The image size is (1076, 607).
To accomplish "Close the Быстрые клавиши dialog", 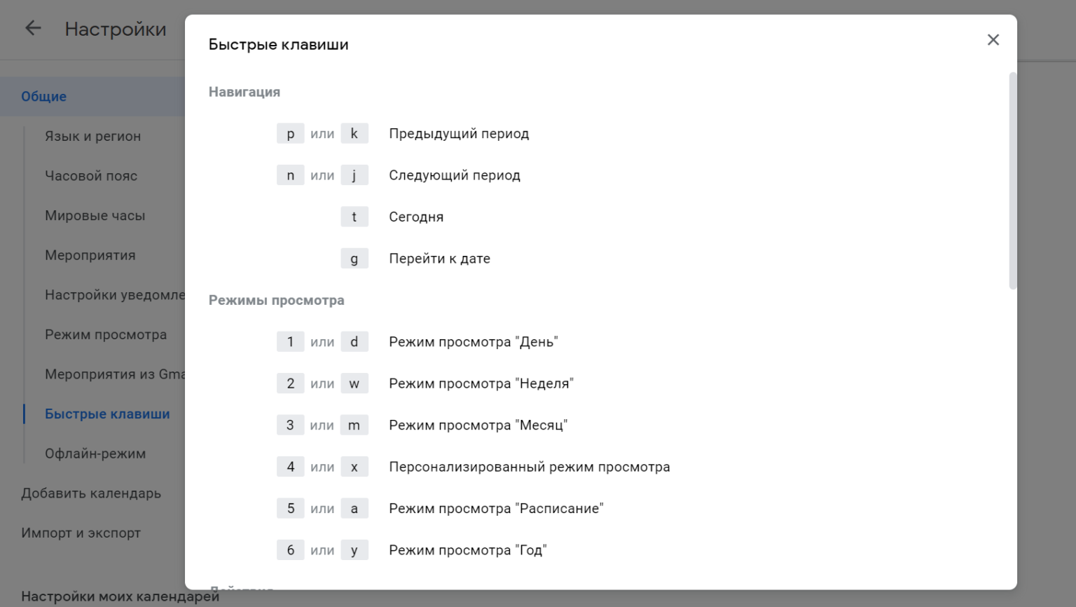I will 993,40.
